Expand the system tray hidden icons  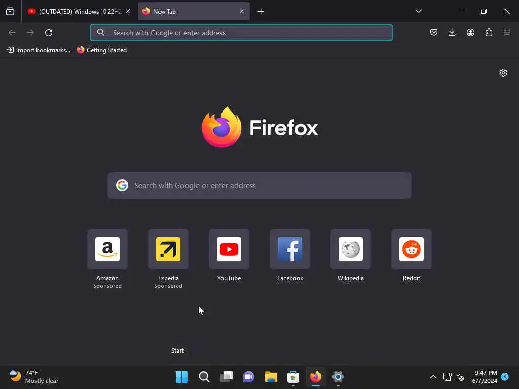pyautogui.click(x=433, y=377)
